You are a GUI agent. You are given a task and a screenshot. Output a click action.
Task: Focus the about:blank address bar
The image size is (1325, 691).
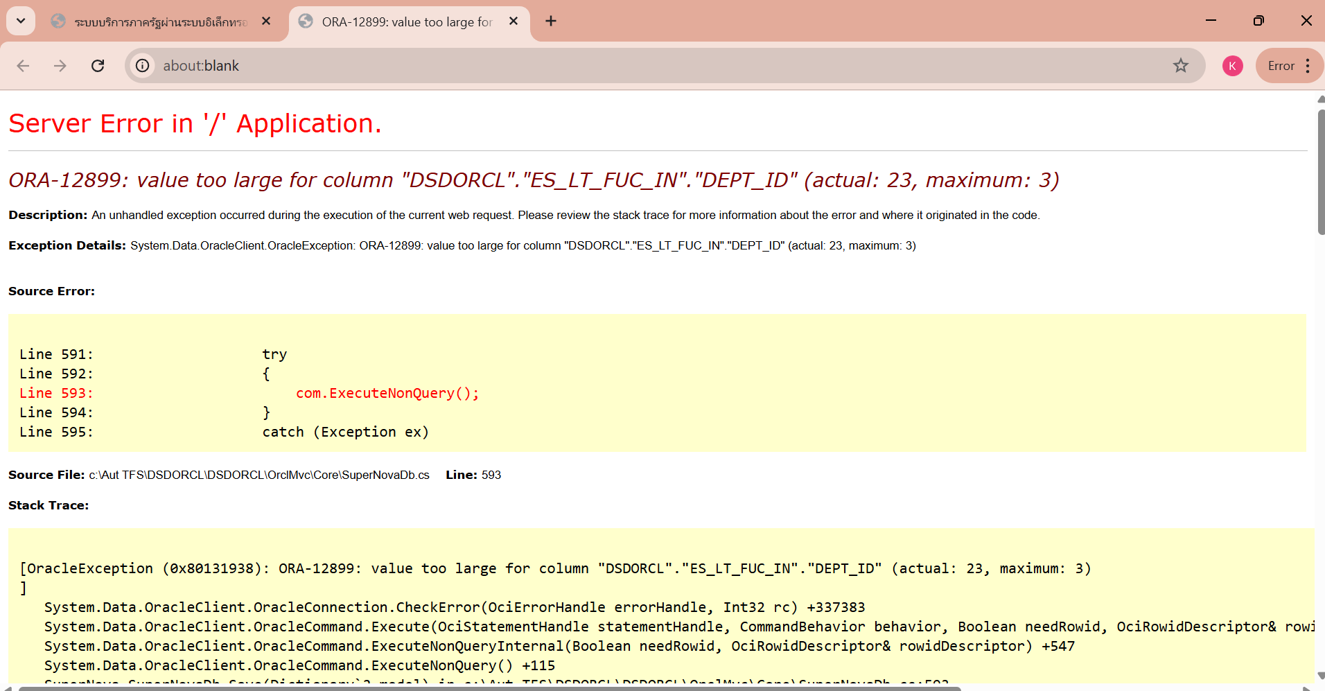click(624, 66)
